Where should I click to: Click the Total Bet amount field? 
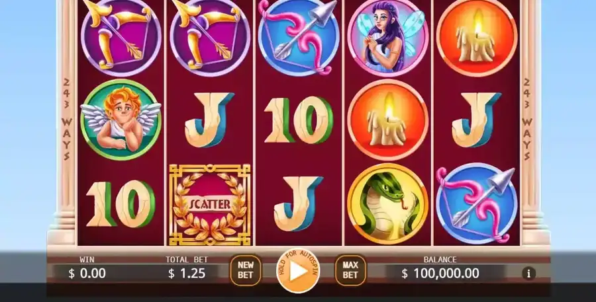(x=187, y=273)
